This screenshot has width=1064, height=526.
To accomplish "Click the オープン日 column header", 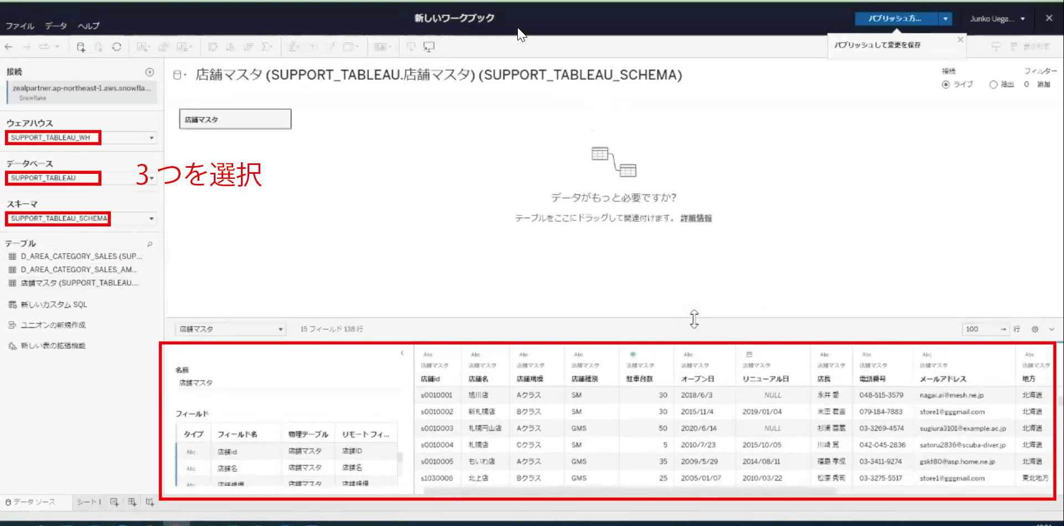I will (698, 379).
